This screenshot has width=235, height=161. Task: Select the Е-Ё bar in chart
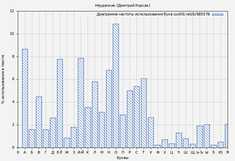pos(60,103)
